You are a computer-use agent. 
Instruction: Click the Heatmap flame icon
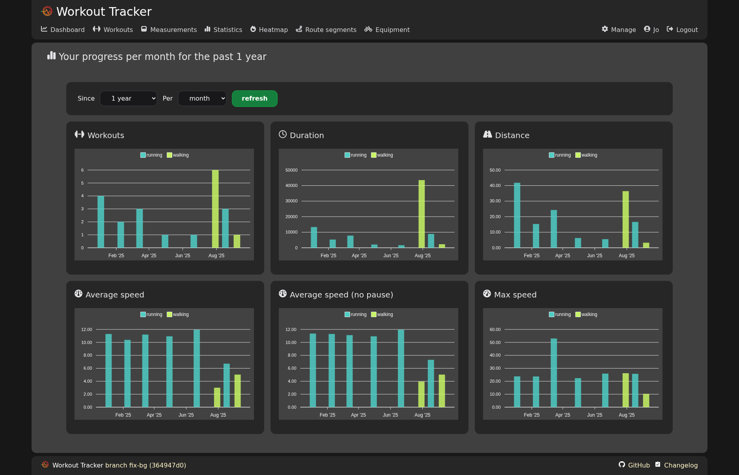(253, 29)
